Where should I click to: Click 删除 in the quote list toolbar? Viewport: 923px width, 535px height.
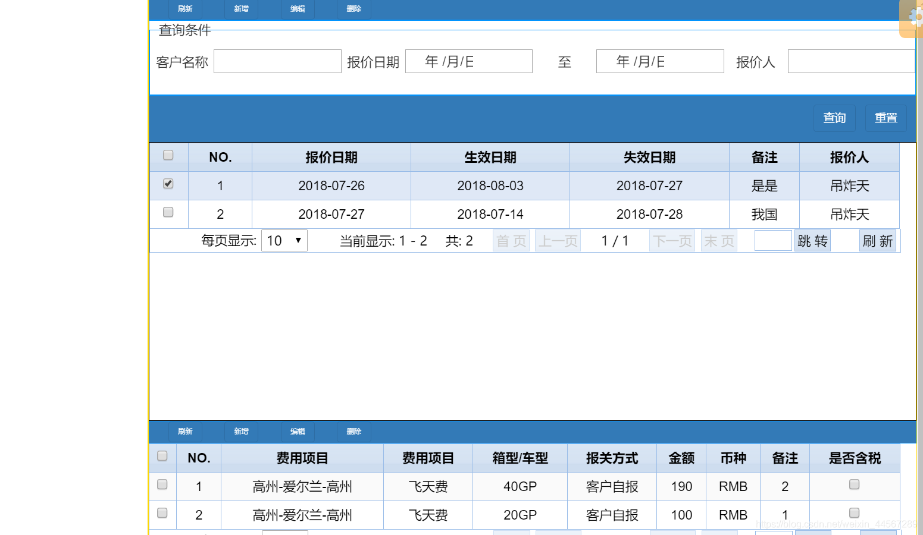(354, 9)
